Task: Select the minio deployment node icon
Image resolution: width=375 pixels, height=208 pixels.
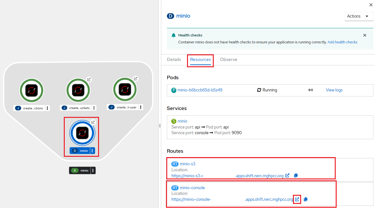Action: 82,133
